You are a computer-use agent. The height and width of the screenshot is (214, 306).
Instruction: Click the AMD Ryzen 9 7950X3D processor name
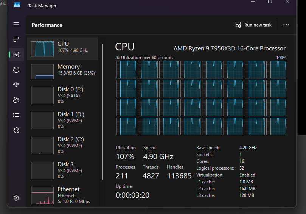pos(230,48)
